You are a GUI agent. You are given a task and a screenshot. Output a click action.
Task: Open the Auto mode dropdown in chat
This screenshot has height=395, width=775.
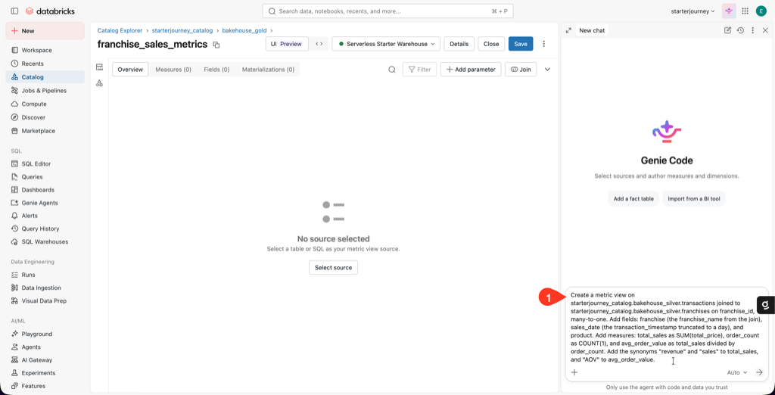point(737,372)
